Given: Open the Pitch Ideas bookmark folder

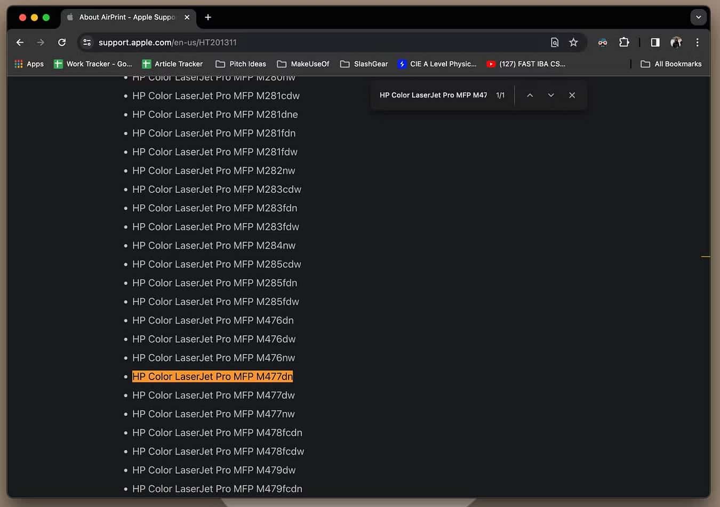Looking at the screenshot, I should point(241,64).
